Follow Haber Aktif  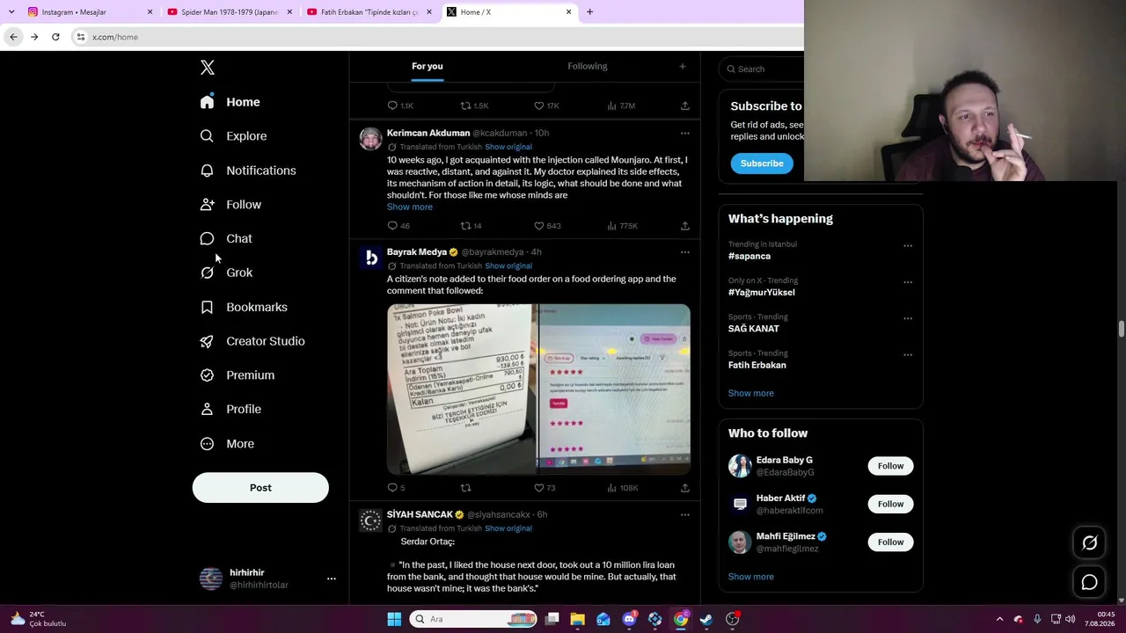tap(890, 504)
